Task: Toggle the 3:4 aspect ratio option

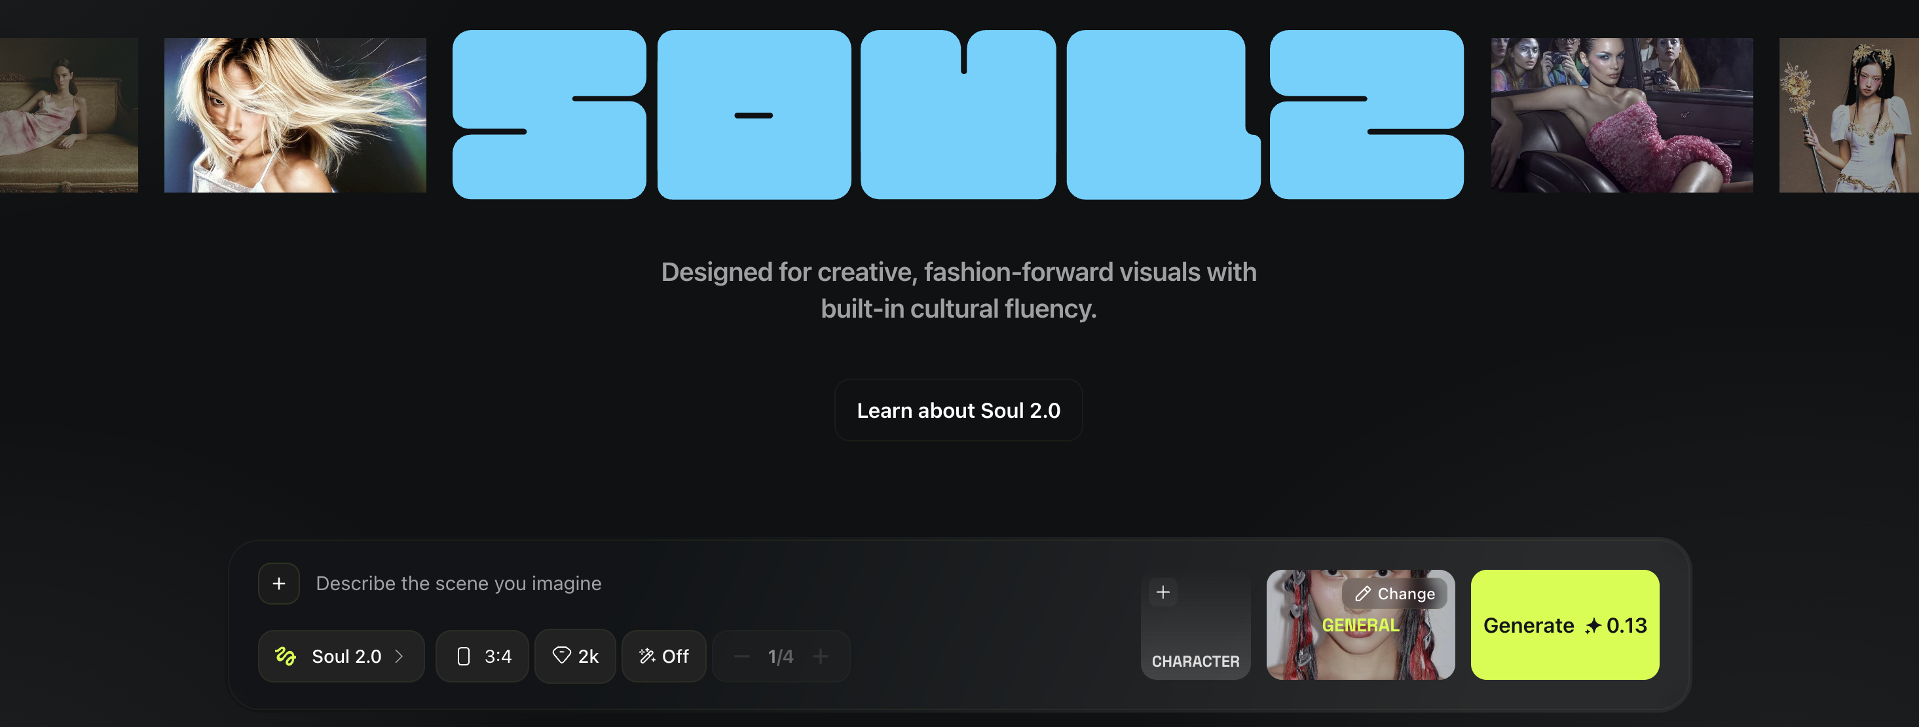Action: click(482, 656)
